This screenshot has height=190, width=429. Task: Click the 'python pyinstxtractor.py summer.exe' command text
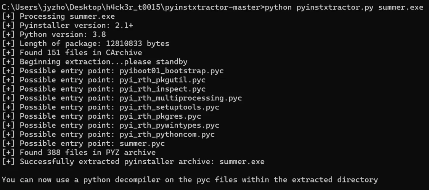click(x=344, y=7)
